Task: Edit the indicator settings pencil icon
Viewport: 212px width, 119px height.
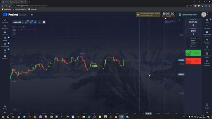Action: click(32, 30)
